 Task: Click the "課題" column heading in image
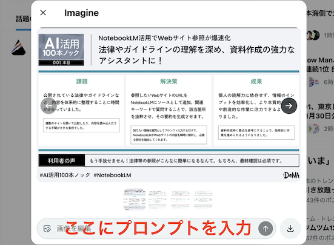click(x=82, y=82)
